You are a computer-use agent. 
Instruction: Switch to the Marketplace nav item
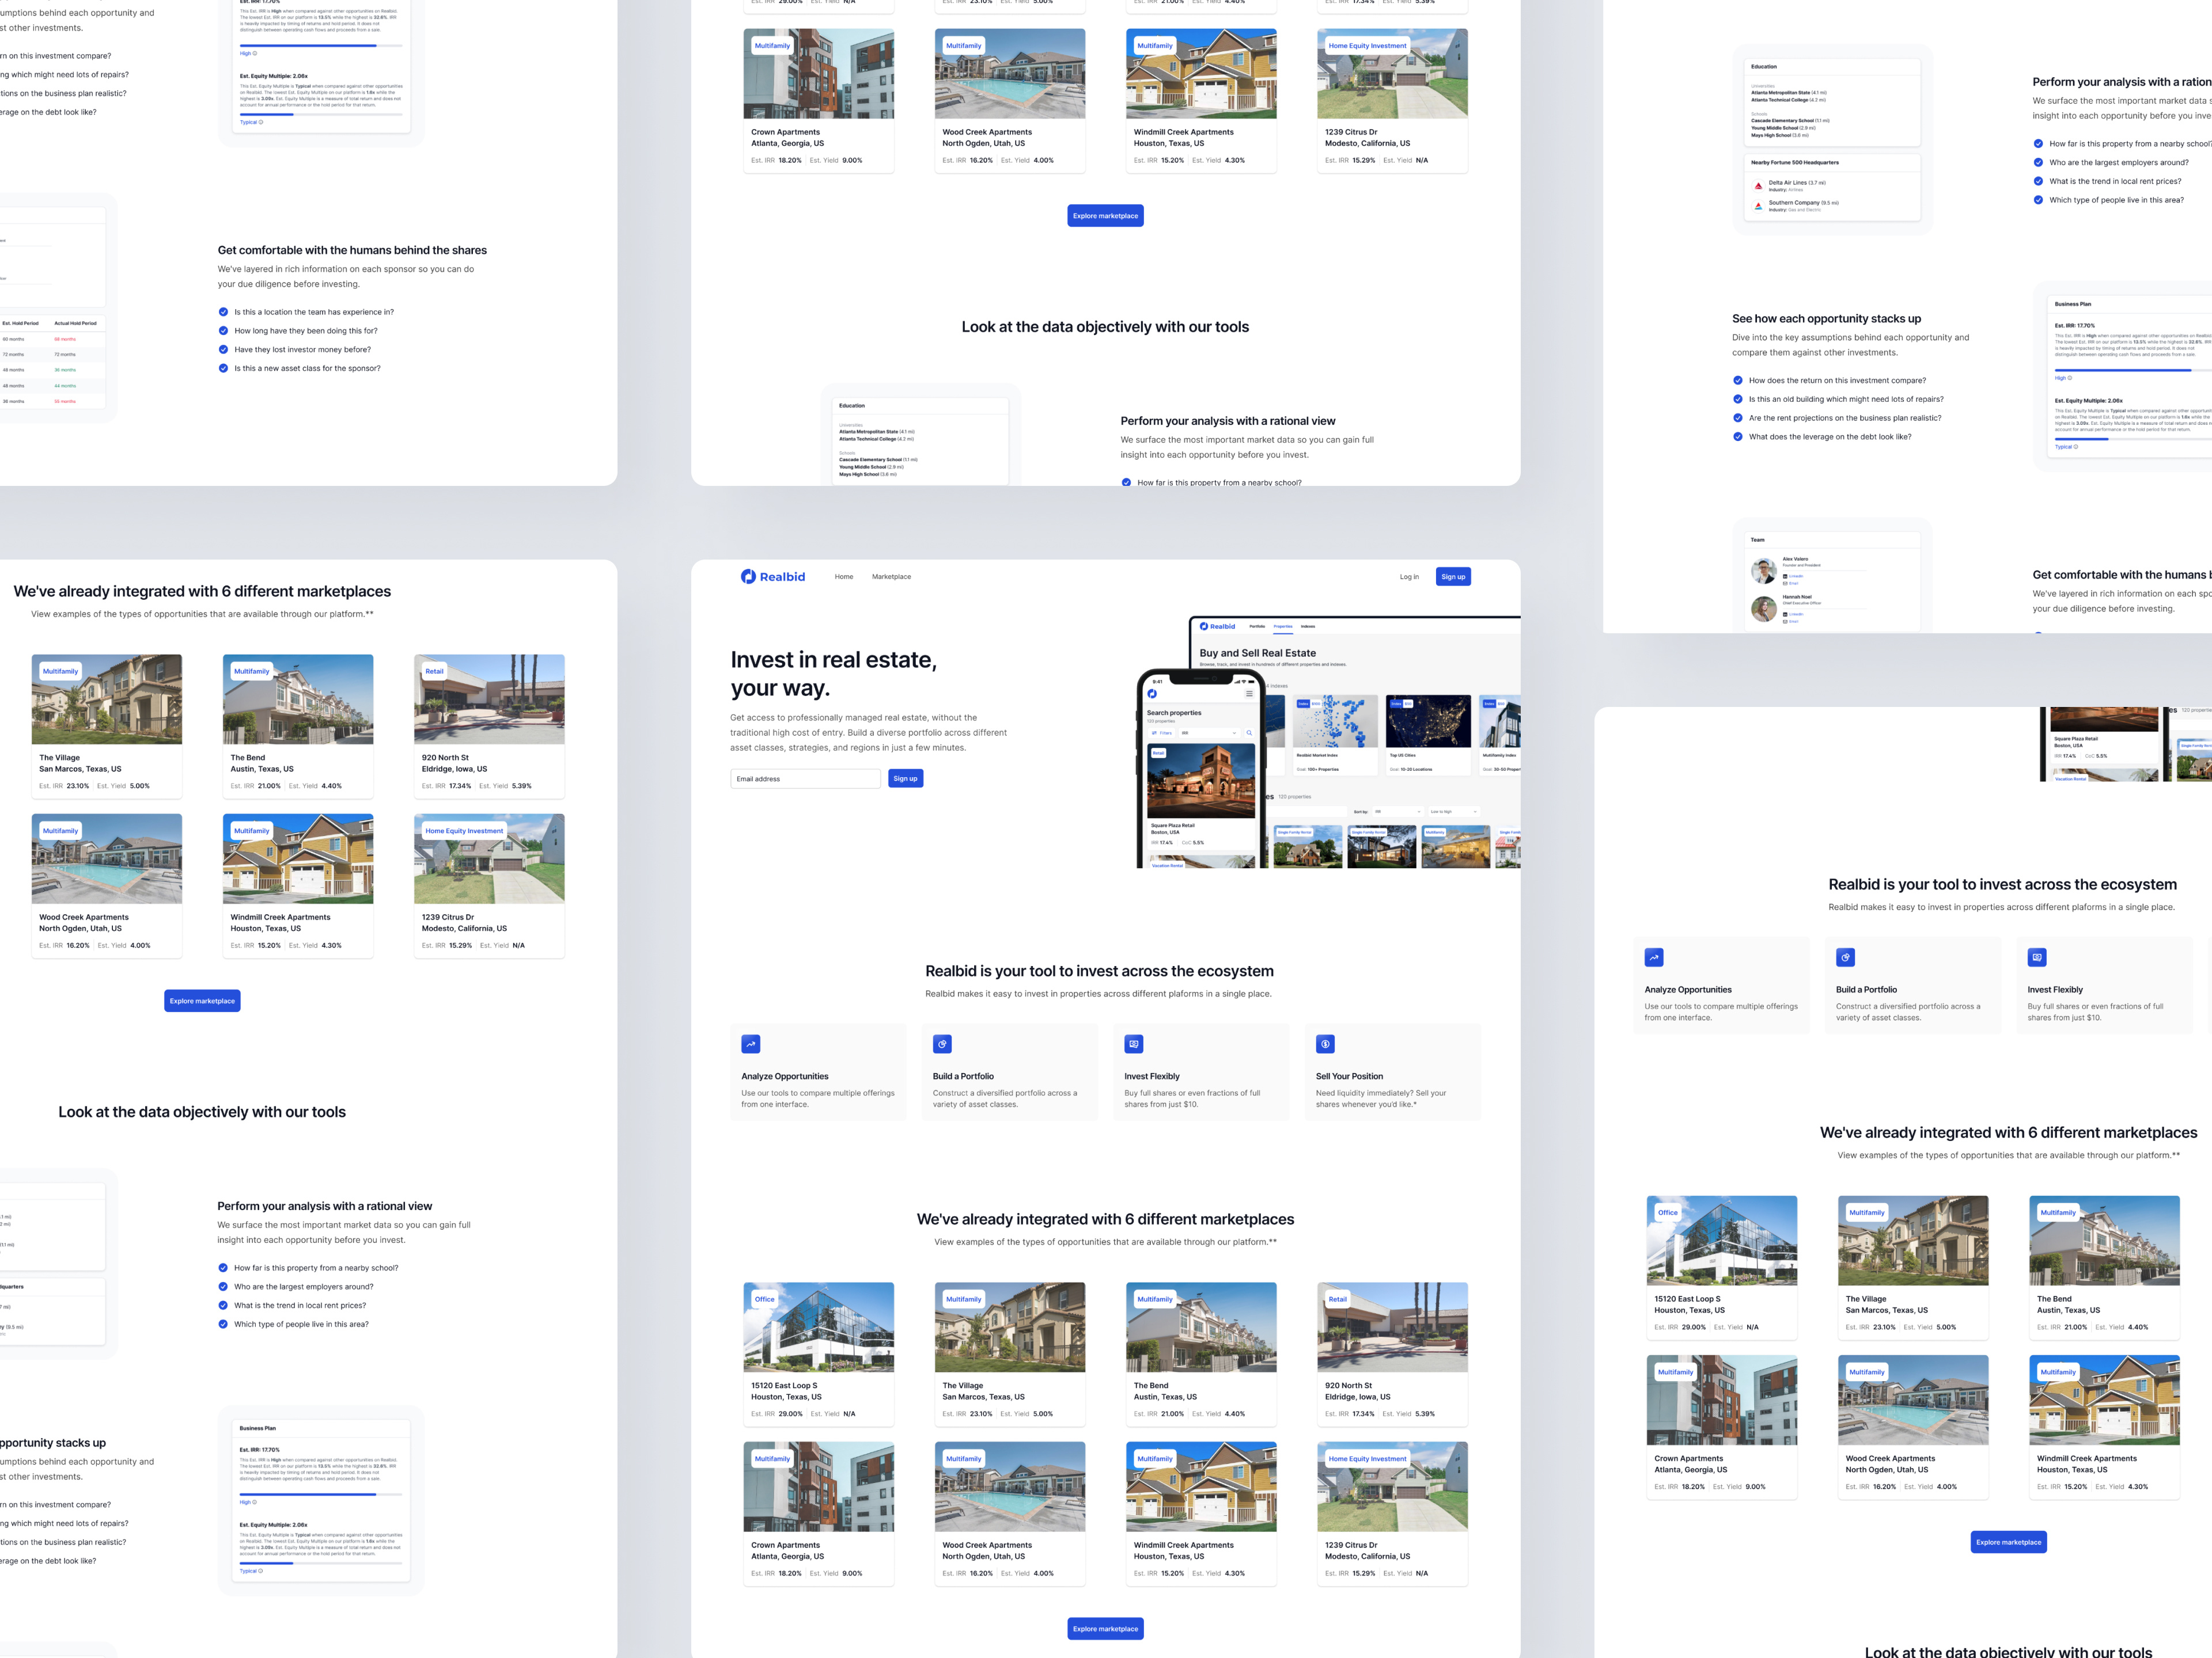point(891,577)
